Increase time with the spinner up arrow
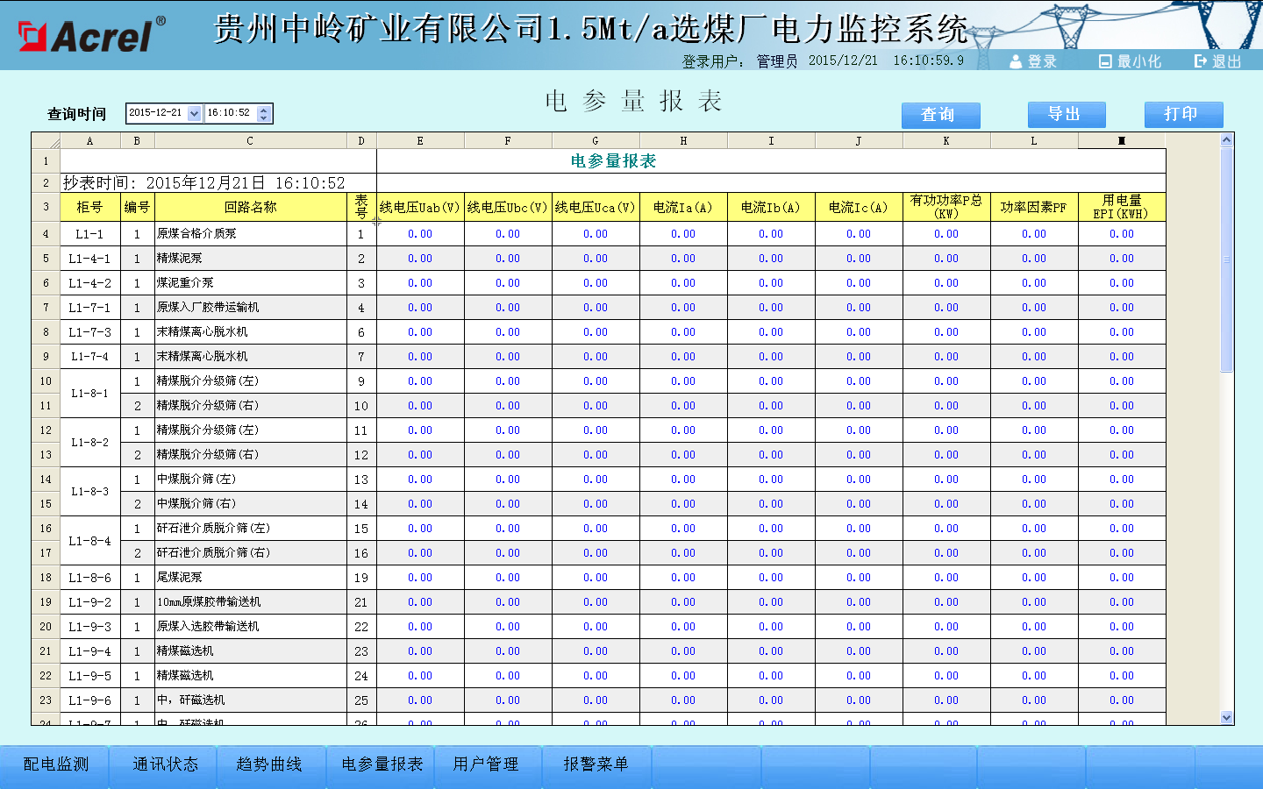Image resolution: width=1263 pixels, height=789 pixels. tap(264, 109)
